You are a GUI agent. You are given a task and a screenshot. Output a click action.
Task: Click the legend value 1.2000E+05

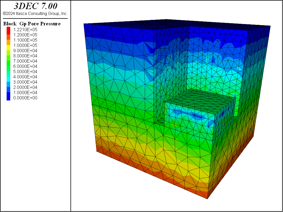(x=25, y=35)
